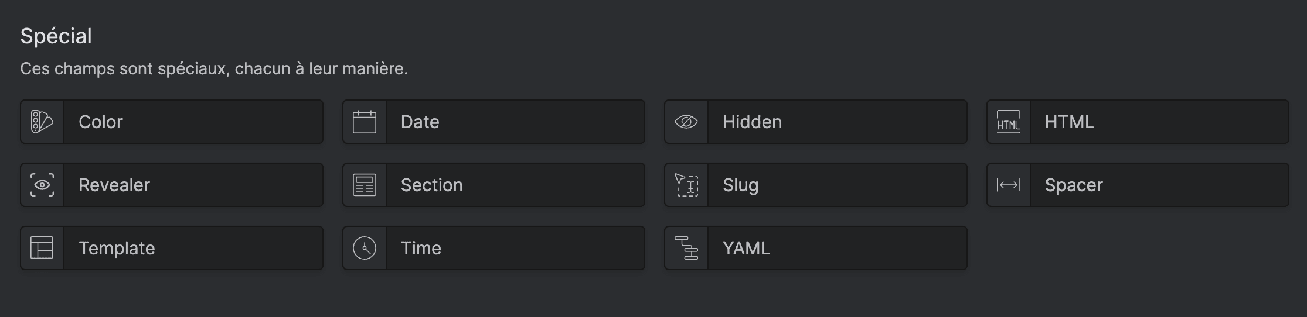This screenshot has height=317, width=1307.
Task: Click the Slug cursor icon
Action: pos(686,185)
